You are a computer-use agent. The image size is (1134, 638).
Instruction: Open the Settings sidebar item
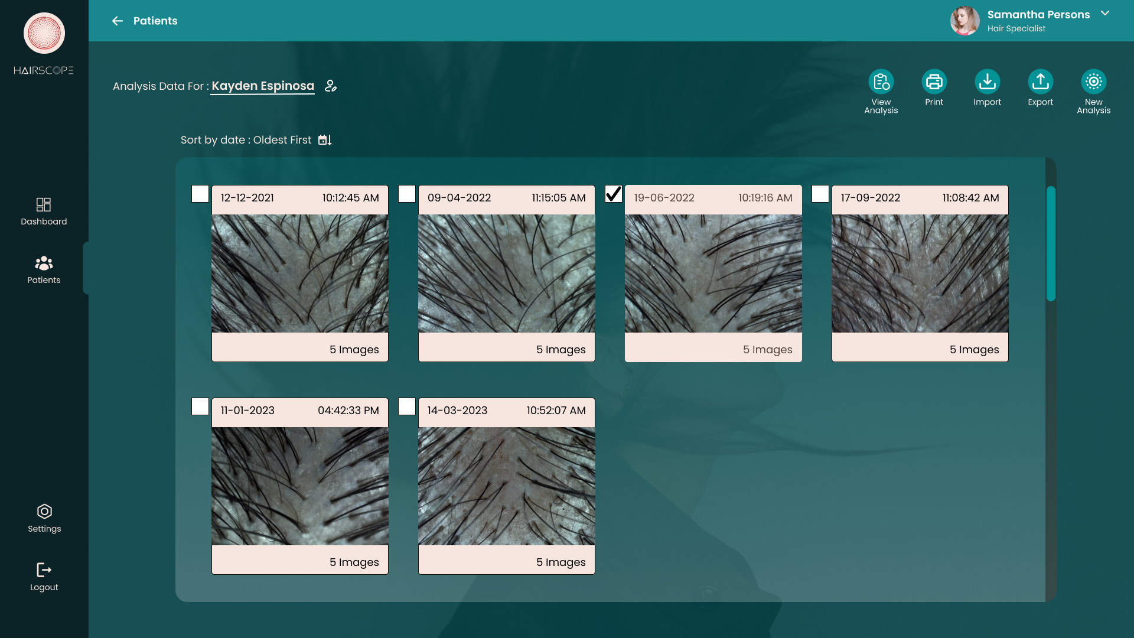(x=44, y=518)
